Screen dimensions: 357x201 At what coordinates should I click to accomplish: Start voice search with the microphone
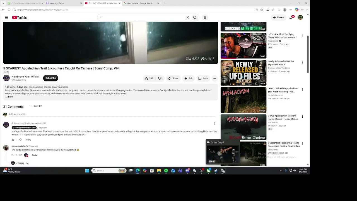(x=205, y=18)
